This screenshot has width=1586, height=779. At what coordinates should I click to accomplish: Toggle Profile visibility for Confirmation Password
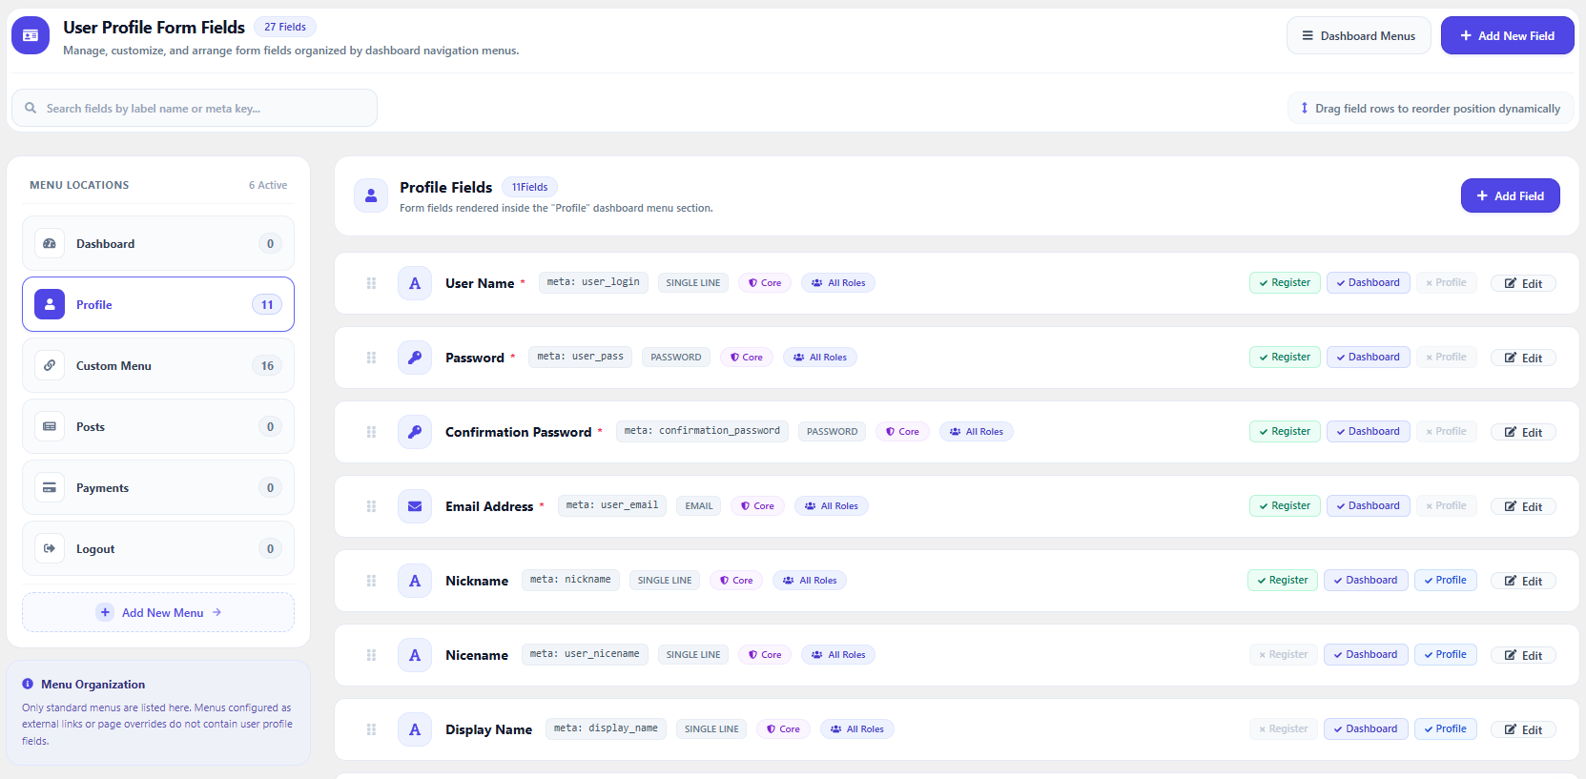pyautogui.click(x=1446, y=431)
